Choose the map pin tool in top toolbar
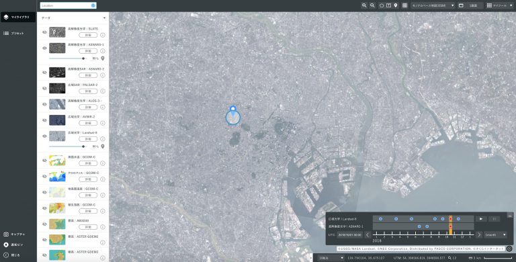 tap(396, 5)
